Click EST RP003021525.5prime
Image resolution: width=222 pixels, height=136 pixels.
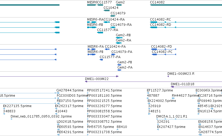105,101
